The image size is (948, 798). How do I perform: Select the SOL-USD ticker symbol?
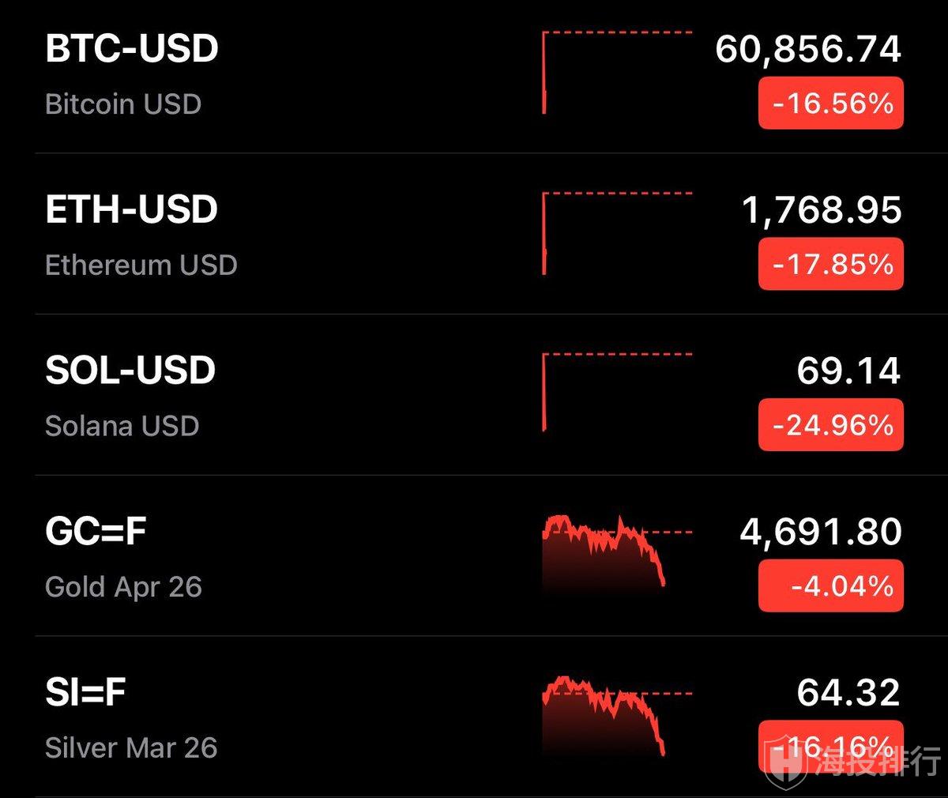(x=130, y=371)
